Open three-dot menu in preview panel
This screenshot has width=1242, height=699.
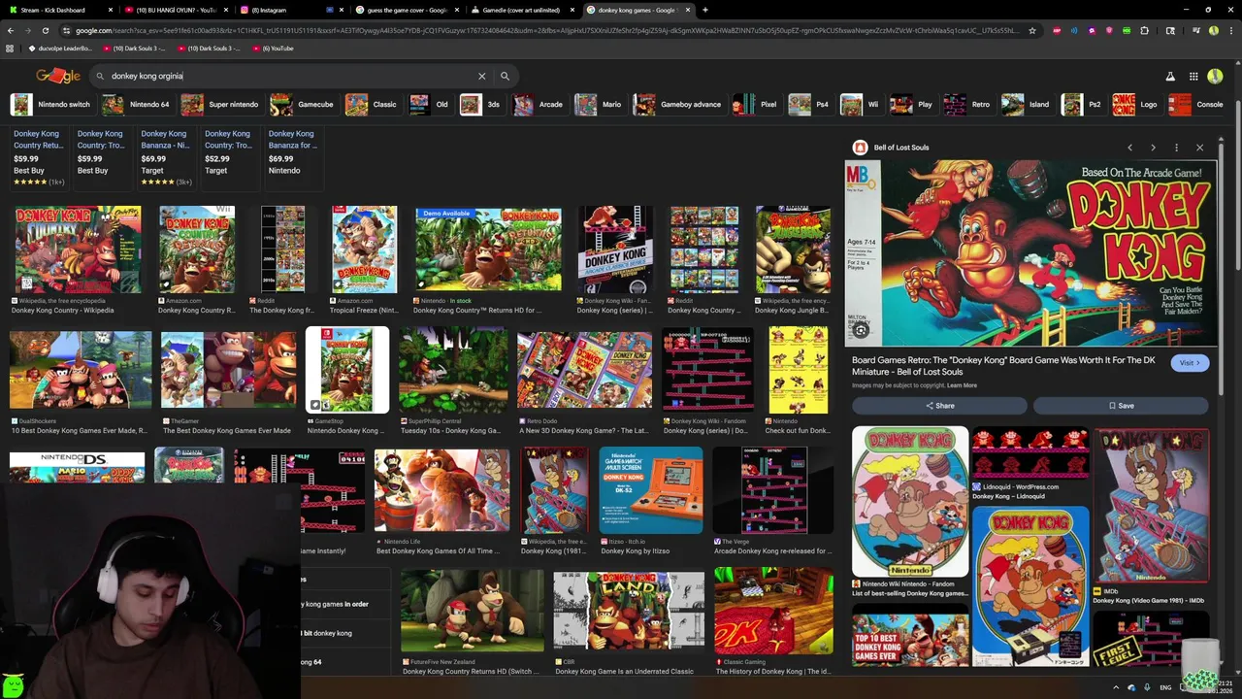point(1176,148)
